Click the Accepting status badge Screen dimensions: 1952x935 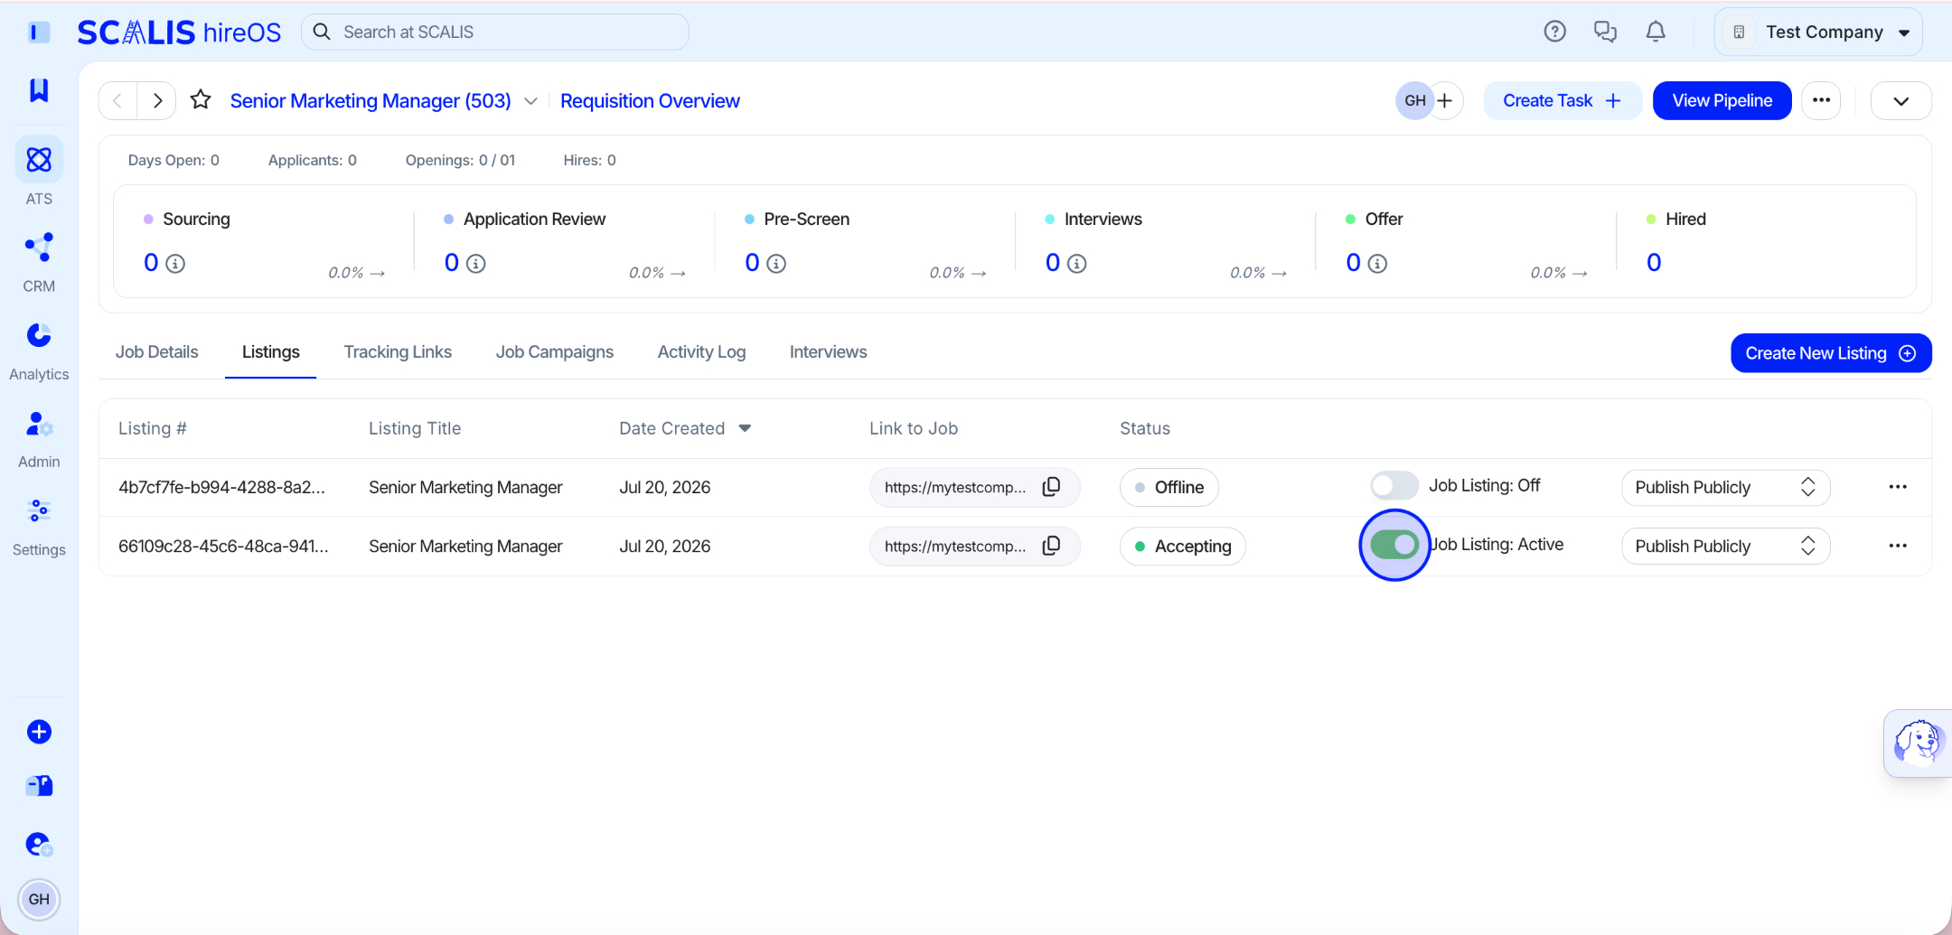(1182, 546)
